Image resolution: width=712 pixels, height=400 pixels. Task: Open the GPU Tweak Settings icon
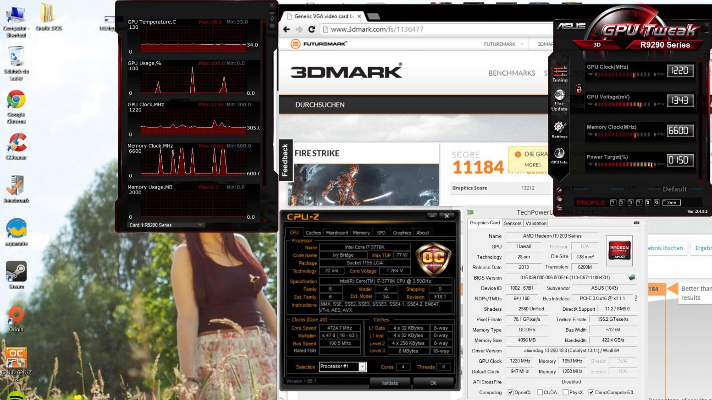click(x=559, y=130)
